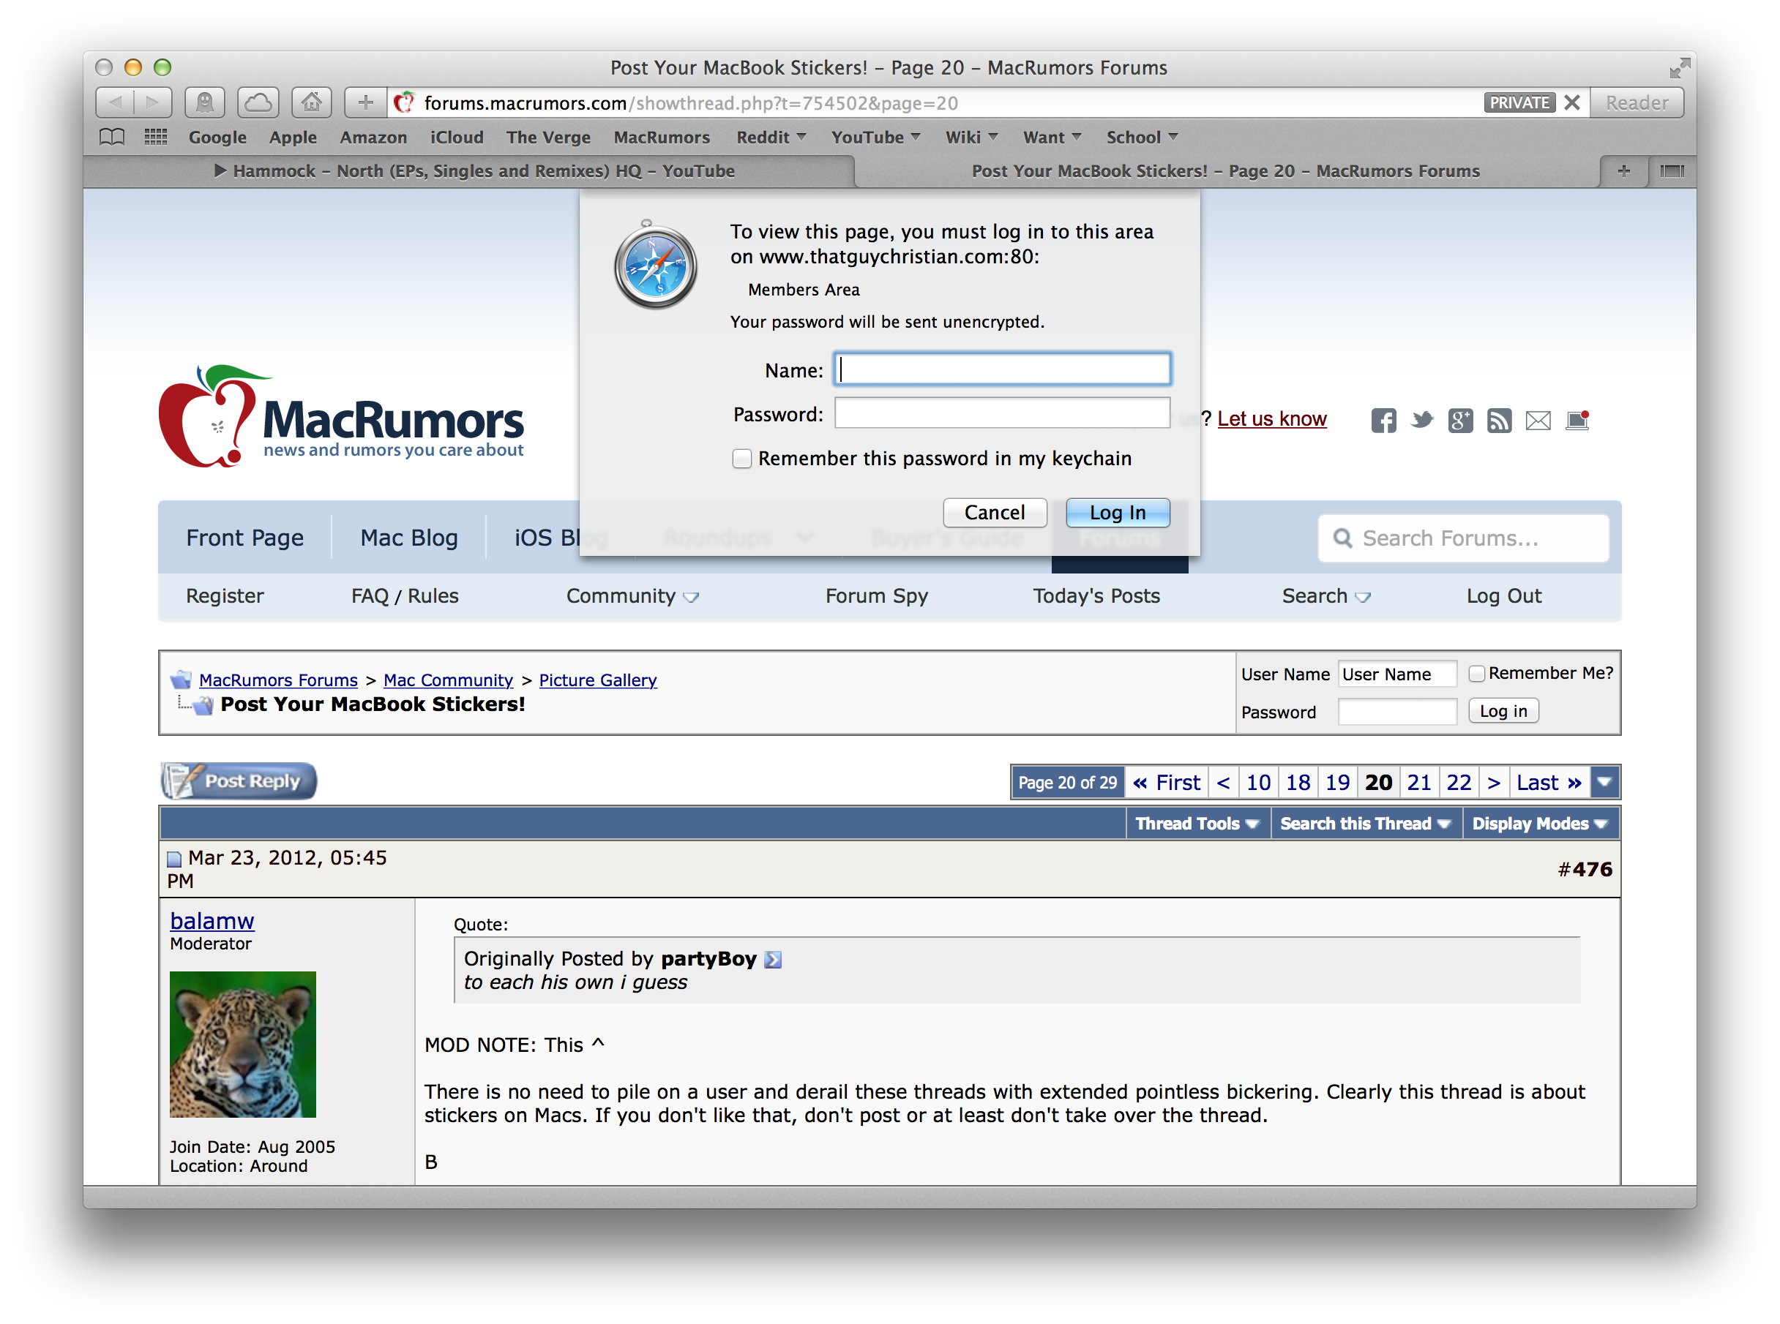Click the email envelope icon in header
The width and height of the screenshot is (1780, 1324).
pyautogui.click(x=1538, y=420)
